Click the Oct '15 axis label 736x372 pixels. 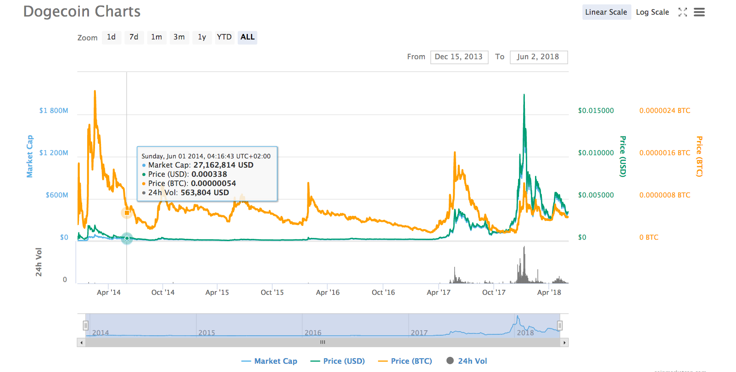pyautogui.click(x=272, y=293)
